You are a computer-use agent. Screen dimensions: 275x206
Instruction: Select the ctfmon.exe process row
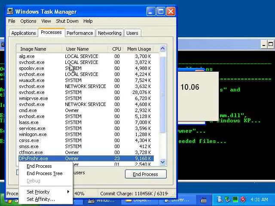point(86,153)
